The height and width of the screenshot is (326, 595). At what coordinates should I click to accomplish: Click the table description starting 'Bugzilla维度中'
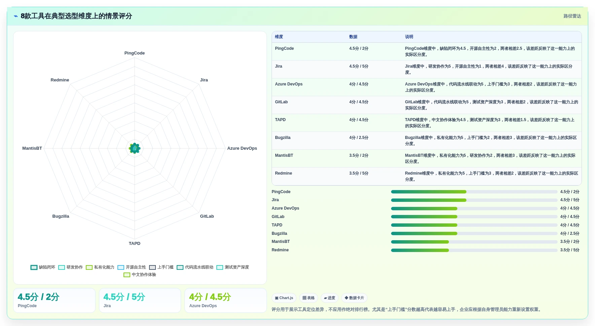[x=491, y=141]
